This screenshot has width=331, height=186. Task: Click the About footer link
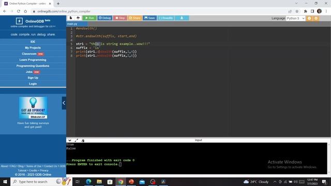(x=4, y=166)
